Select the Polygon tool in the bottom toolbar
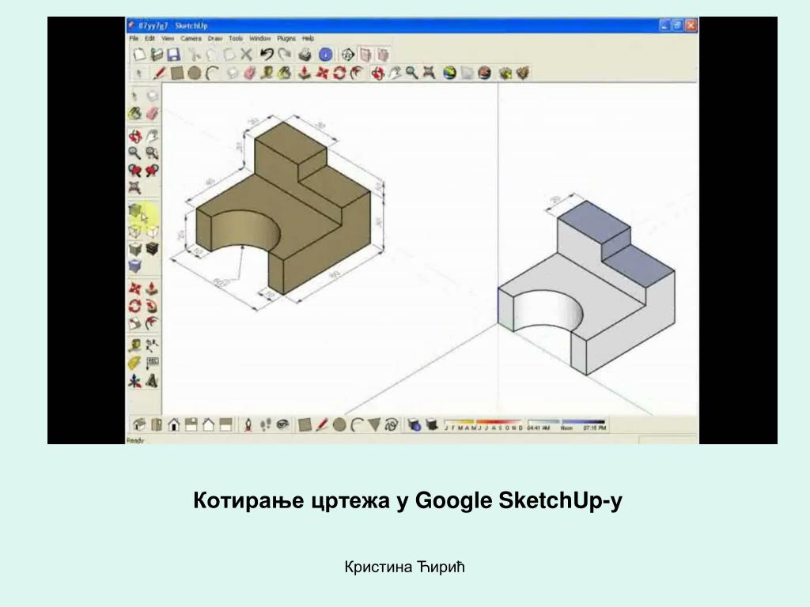Viewport: 810px width, 607px height. 374,425
